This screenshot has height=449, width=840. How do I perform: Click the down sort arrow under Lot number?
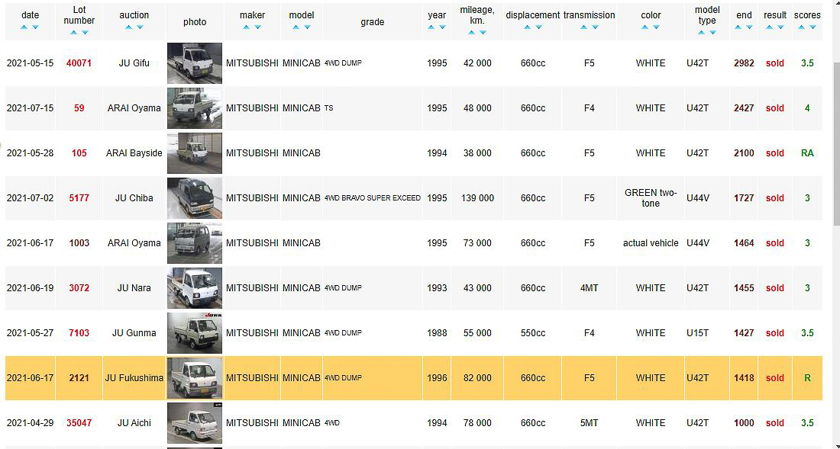(x=85, y=33)
